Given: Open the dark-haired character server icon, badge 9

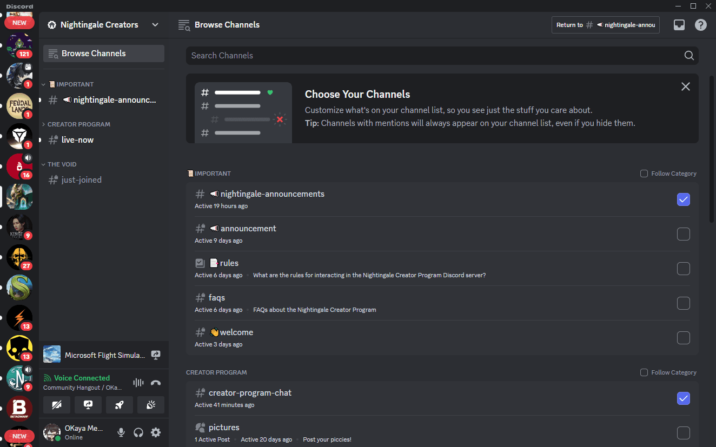Looking at the screenshot, I should tap(19, 227).
